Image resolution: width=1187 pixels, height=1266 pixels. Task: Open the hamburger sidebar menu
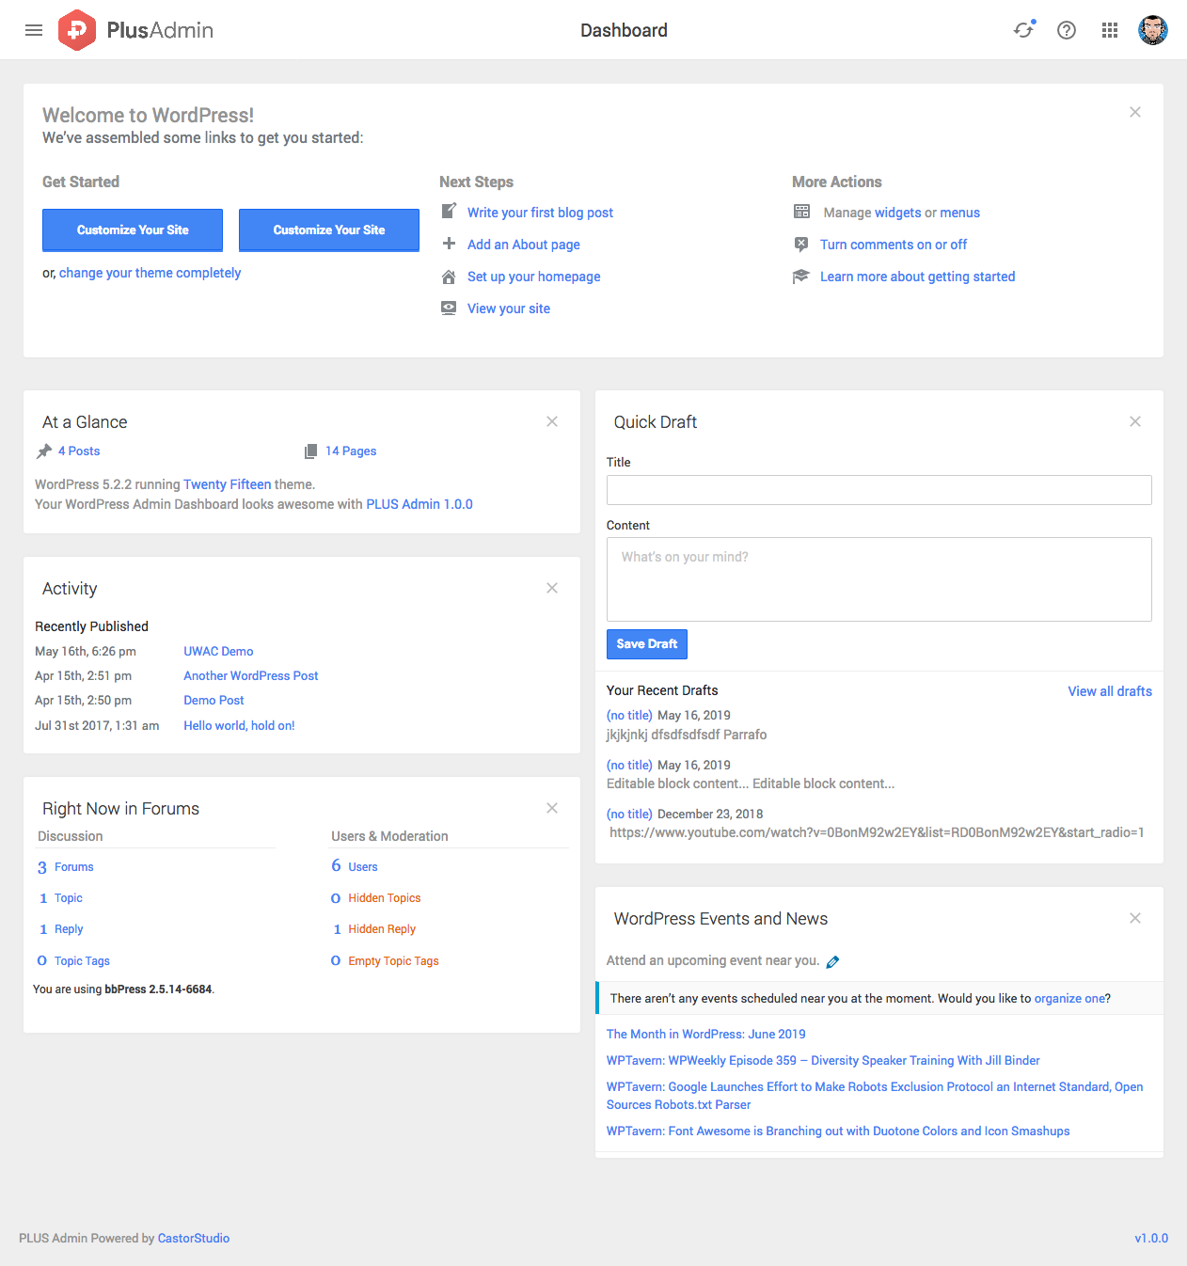click(x=34, y=30)
